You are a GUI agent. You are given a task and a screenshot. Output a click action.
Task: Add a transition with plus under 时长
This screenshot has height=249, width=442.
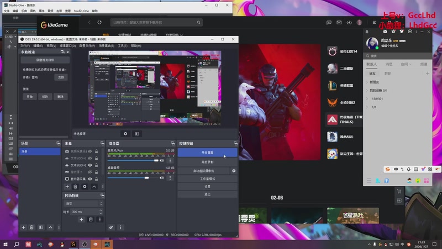[x=81, y=219]
